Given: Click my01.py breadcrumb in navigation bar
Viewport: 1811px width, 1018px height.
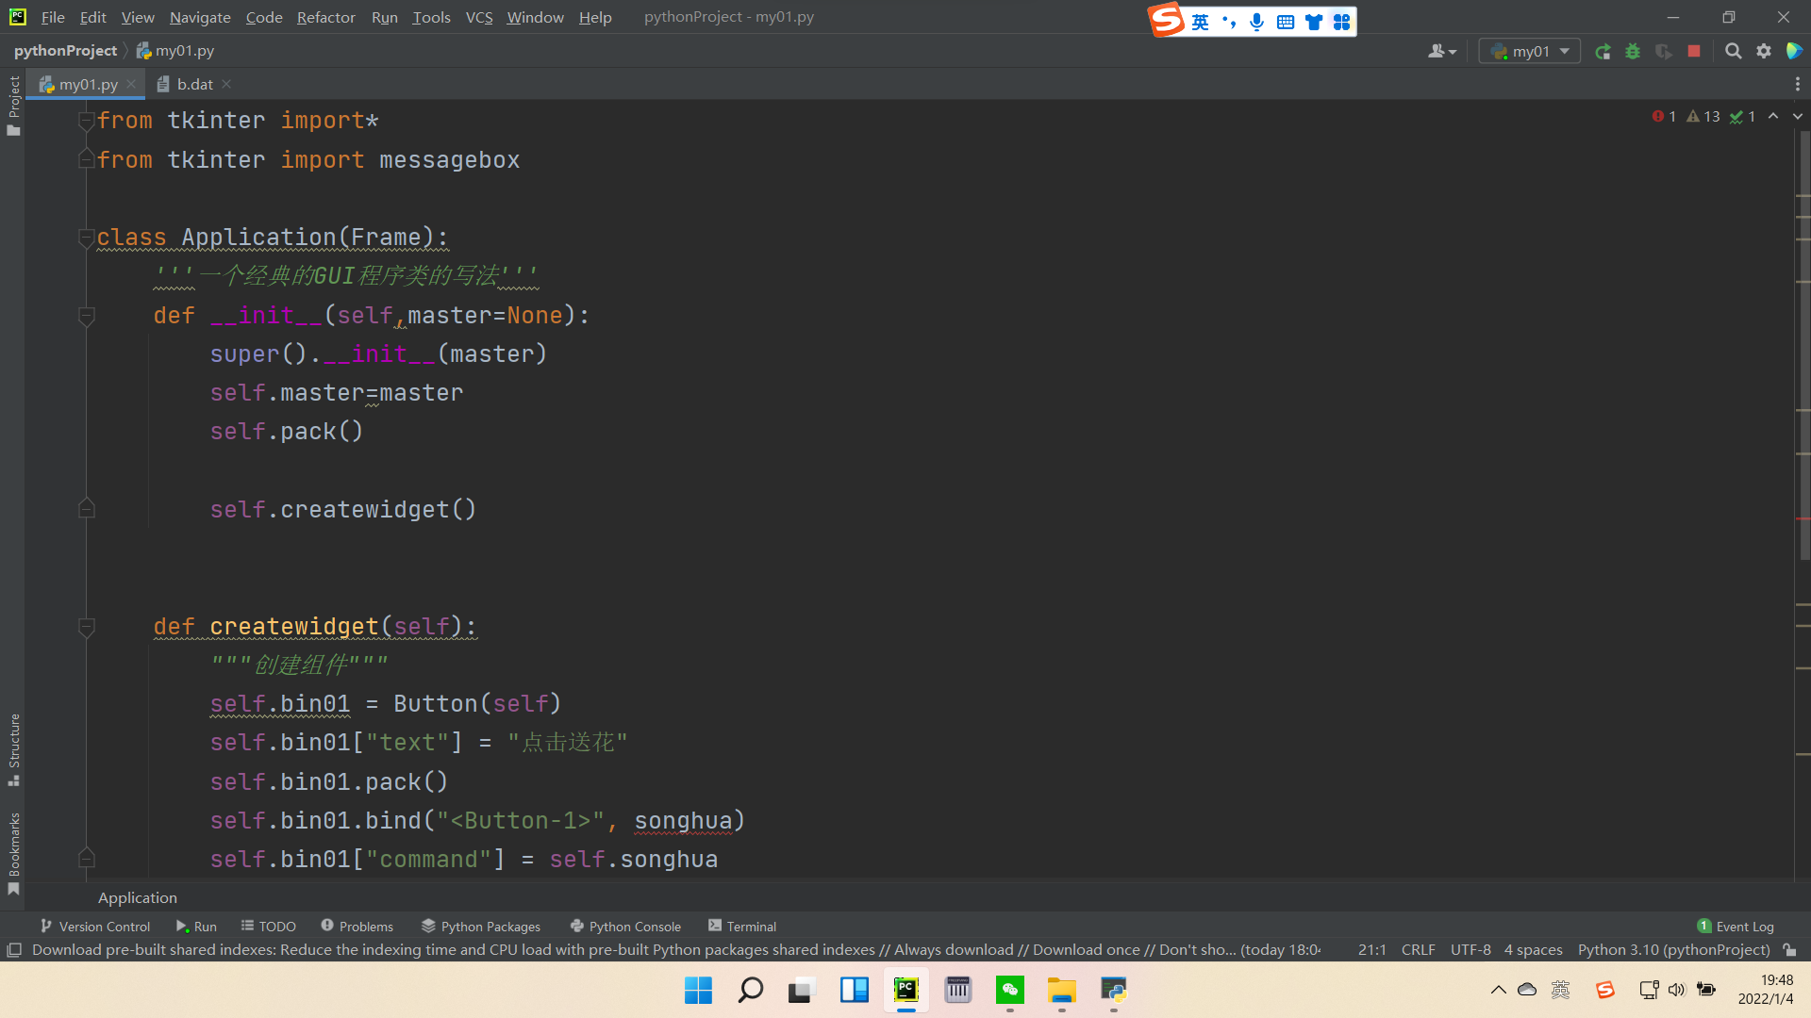Looking at the screenshot, I should (x=175, y=51).
